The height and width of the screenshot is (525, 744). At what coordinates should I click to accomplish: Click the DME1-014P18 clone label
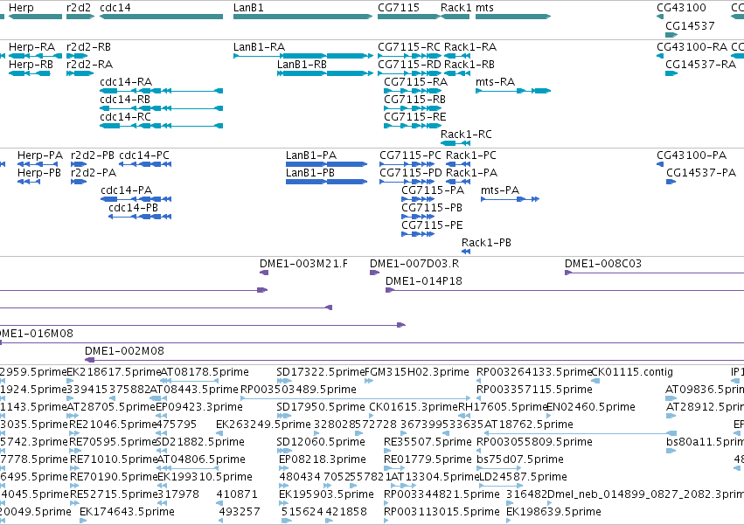[x=424, y=281]
